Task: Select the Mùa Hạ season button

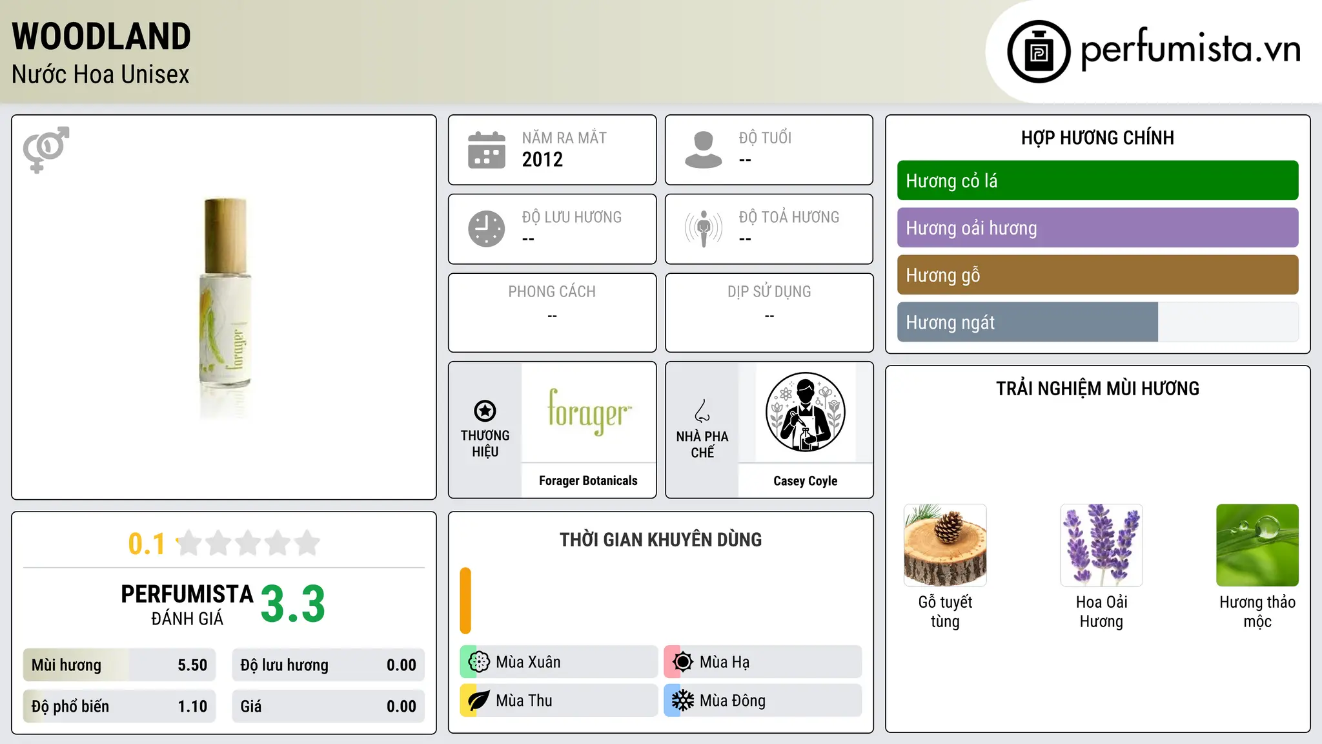Action: [x=762, y=662]
